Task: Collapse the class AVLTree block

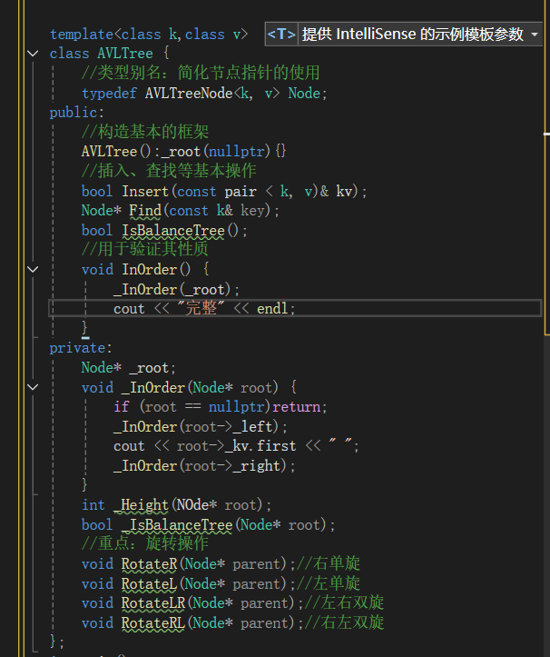Action: [33, 54]
